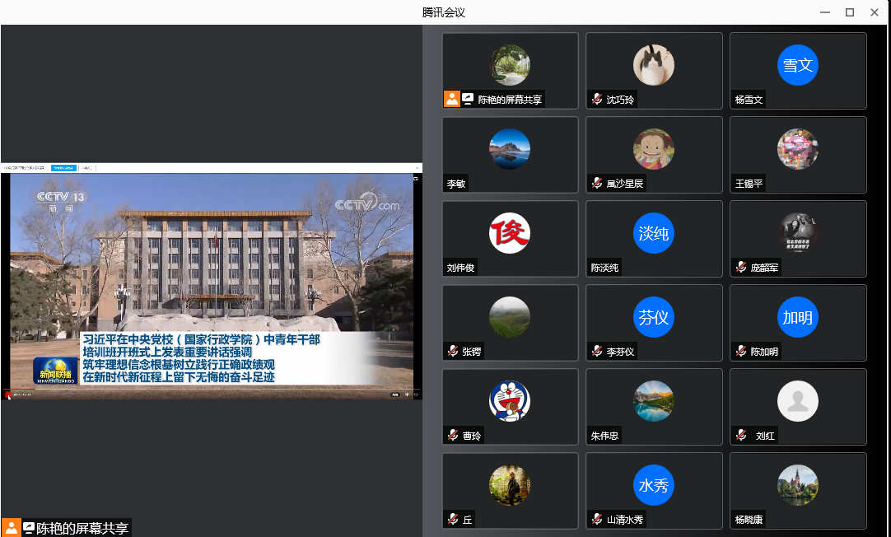
Task: Click the muted microphone icon beside 丘
Action: 453,519
